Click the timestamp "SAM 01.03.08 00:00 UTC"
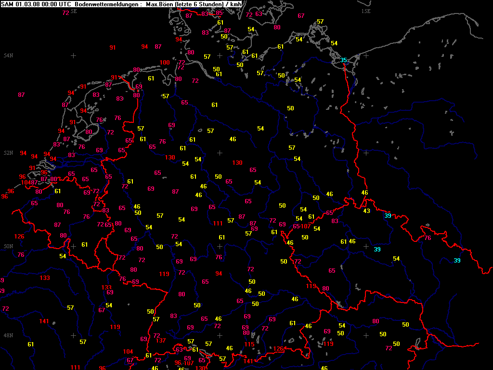This screenshot has height=370, width=493. point(29,4)
